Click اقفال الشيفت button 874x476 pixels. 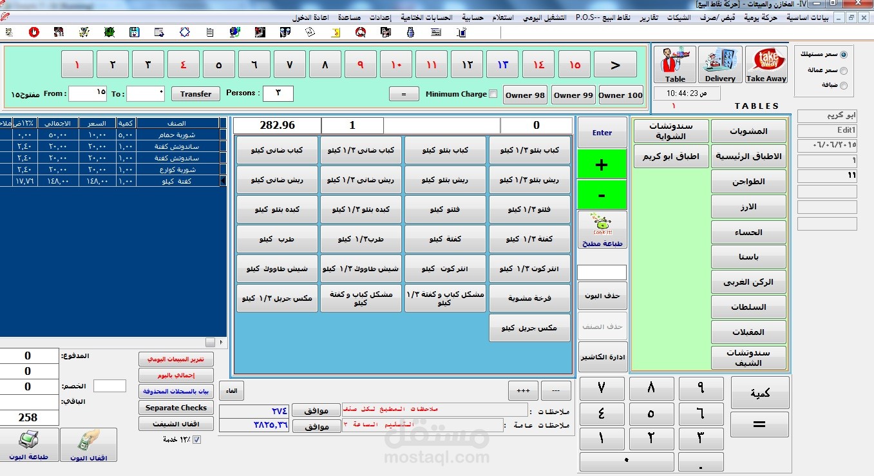176,424
